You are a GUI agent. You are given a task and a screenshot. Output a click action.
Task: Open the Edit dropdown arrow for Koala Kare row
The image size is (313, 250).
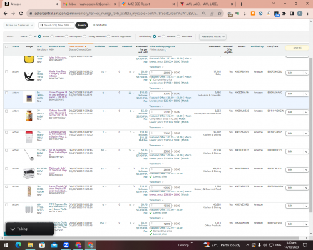tap(306, 73)
